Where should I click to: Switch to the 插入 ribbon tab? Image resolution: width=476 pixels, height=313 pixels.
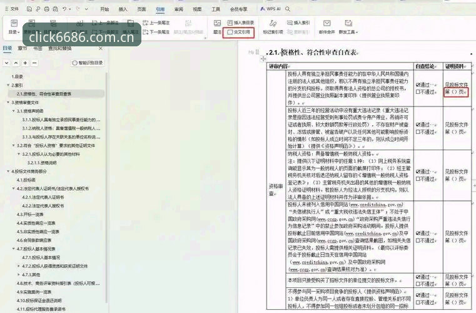point(123,9)
